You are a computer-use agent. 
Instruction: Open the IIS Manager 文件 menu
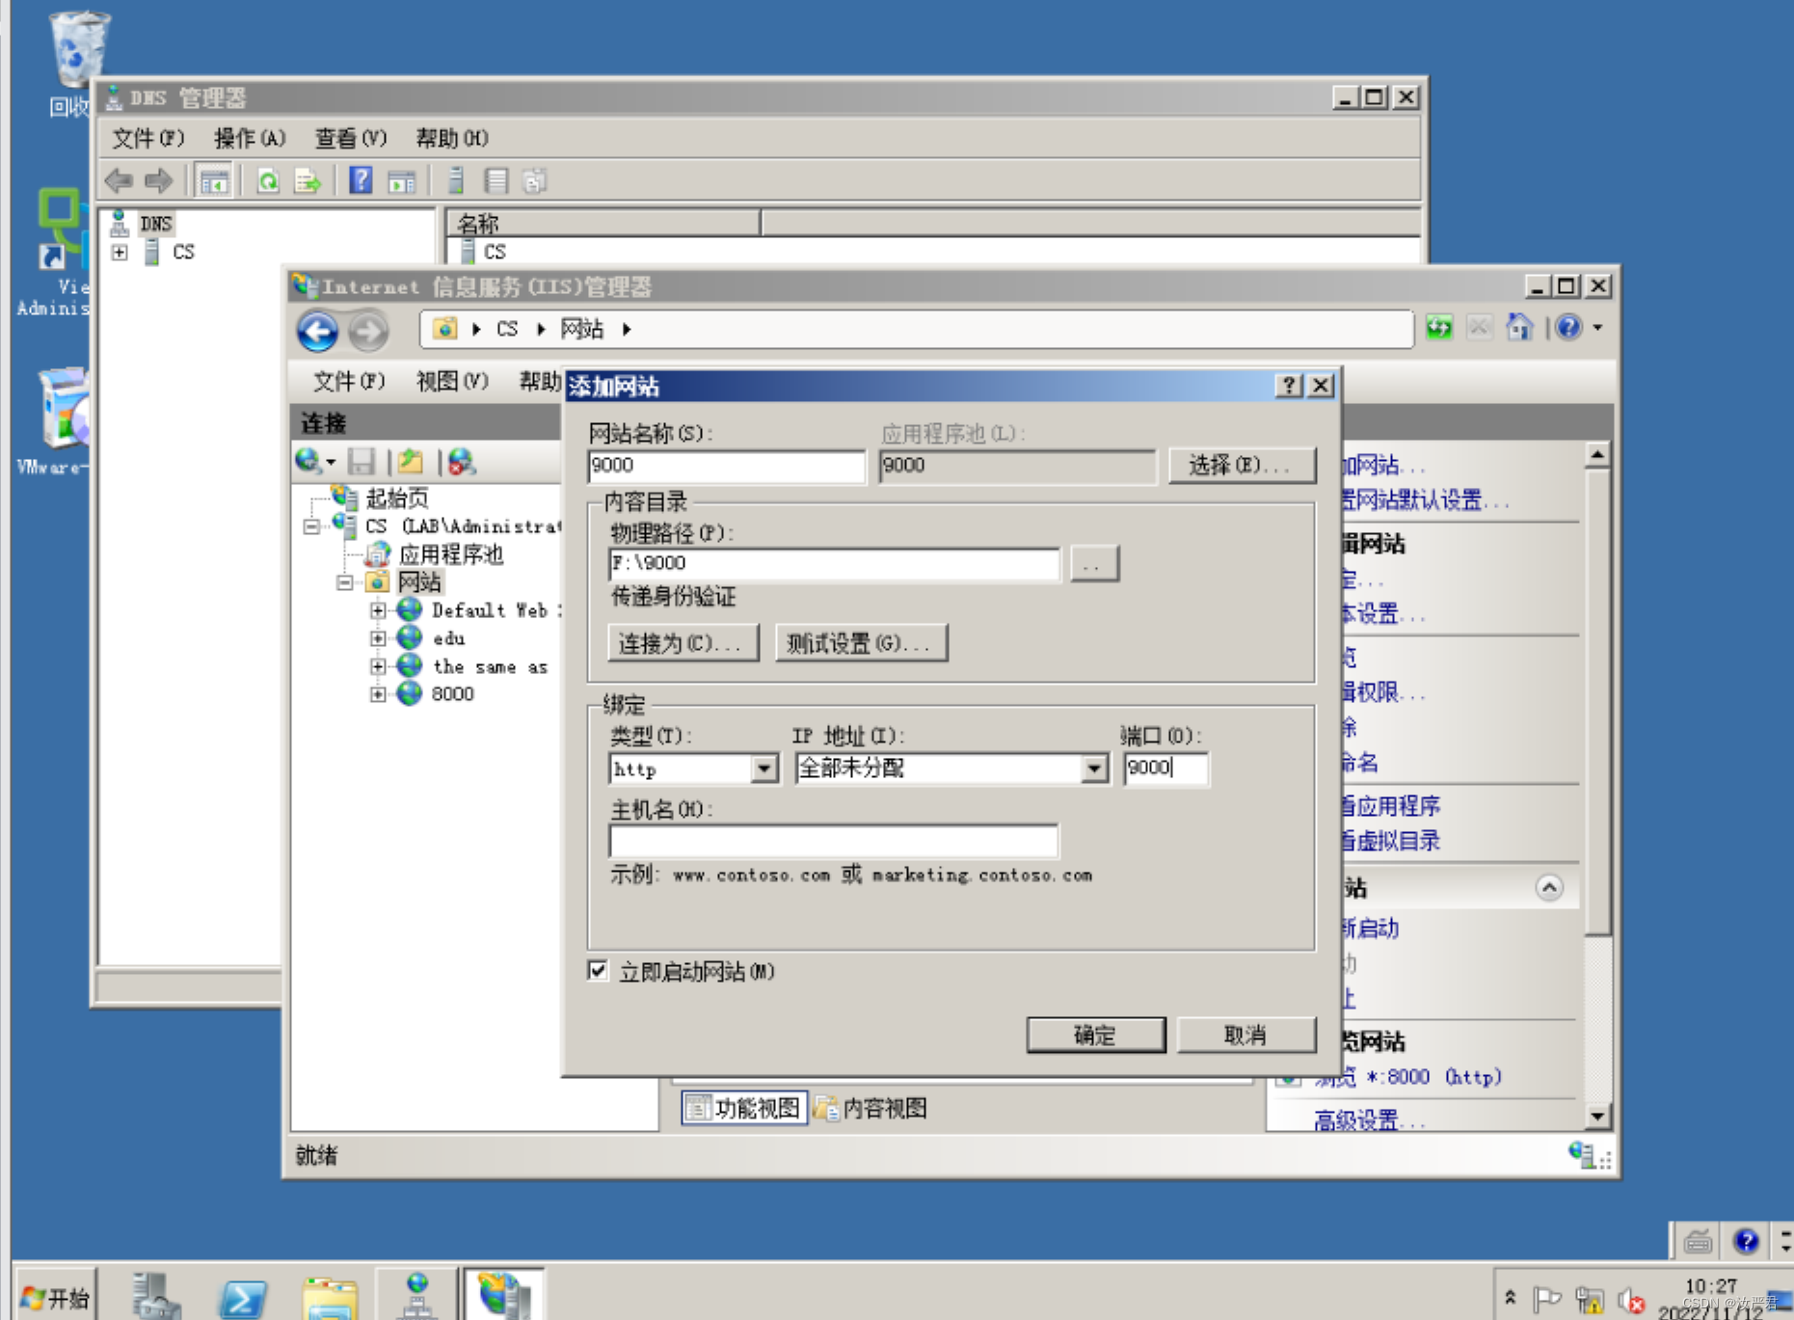(x=349, y=382)
